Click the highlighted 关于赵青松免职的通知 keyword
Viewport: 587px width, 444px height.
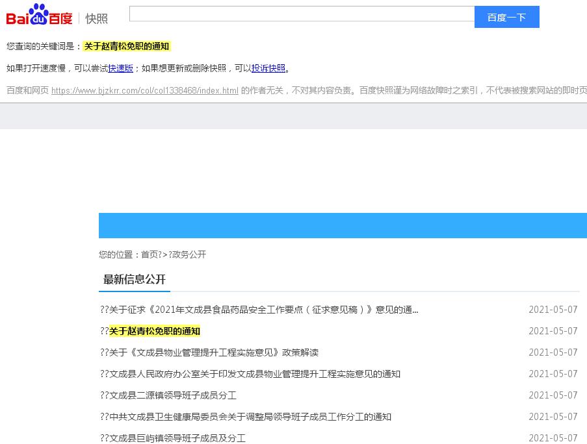click(129, 47)
